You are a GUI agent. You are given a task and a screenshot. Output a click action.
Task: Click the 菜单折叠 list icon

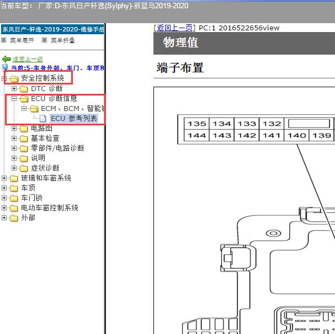(44, 40)
